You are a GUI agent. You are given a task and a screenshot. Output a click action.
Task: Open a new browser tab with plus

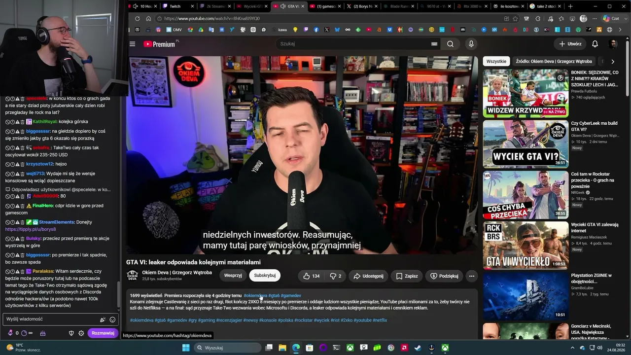[x=570, y=6]
